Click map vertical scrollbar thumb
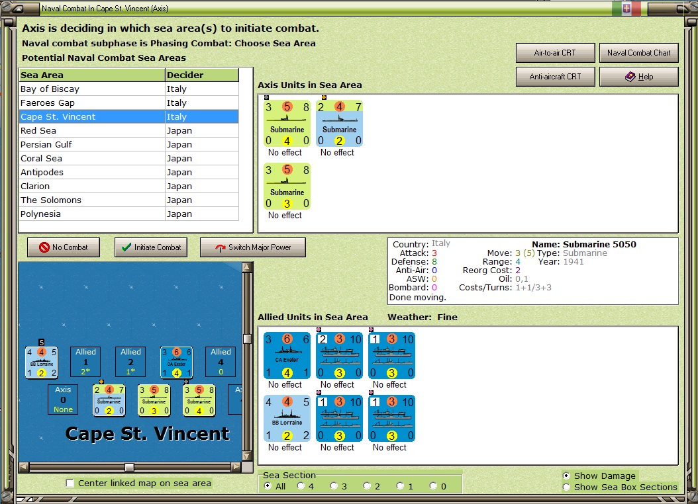The height and width of the screenshot is (504, 698). pyautogui.click(x=247, y=339)
